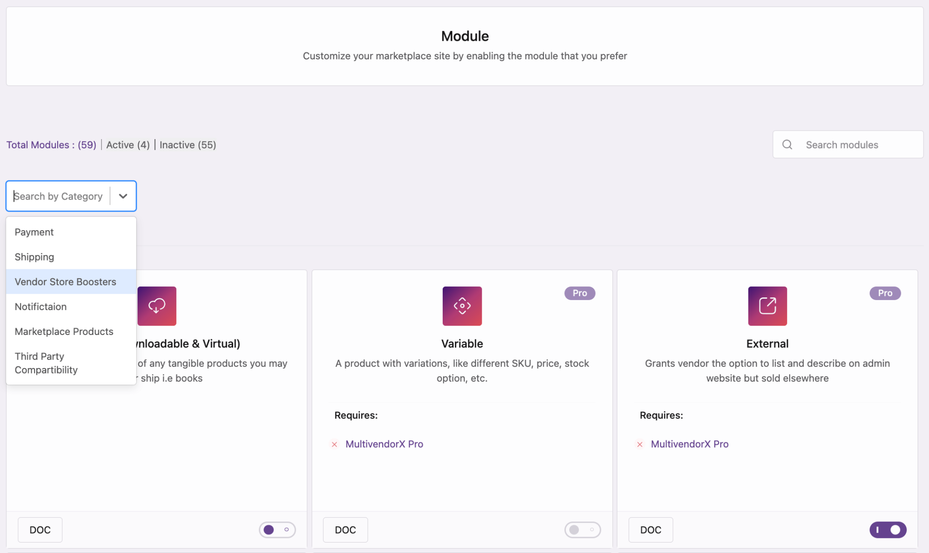The height and width of the screenshot is (553, 929).
Task: Click the Downloadable & Virtual module cloud icon
Action: click(x=156, y=306)
